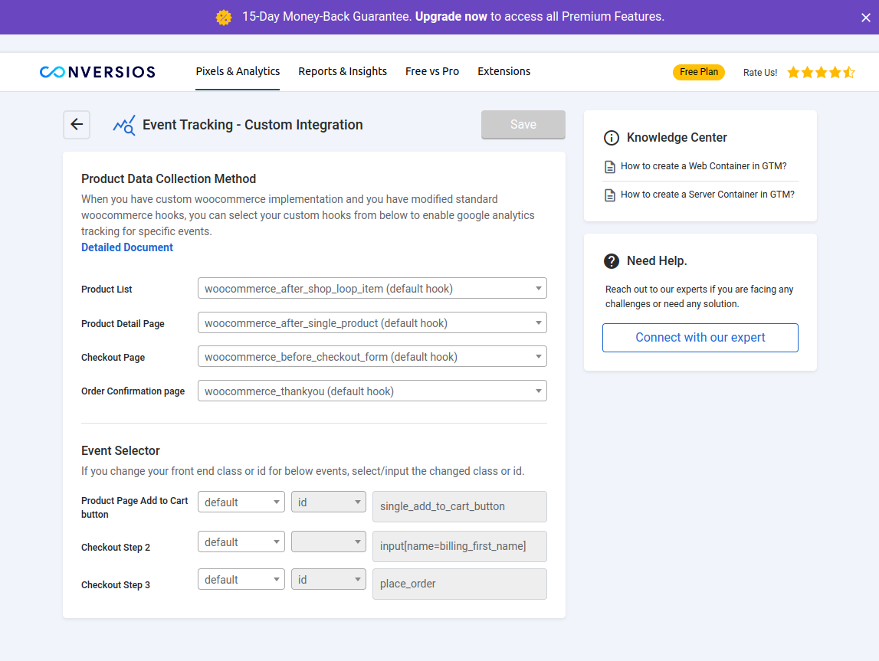879x661 pixels.
Task: Rate with the fifth half star
Action: click(849, 72)
